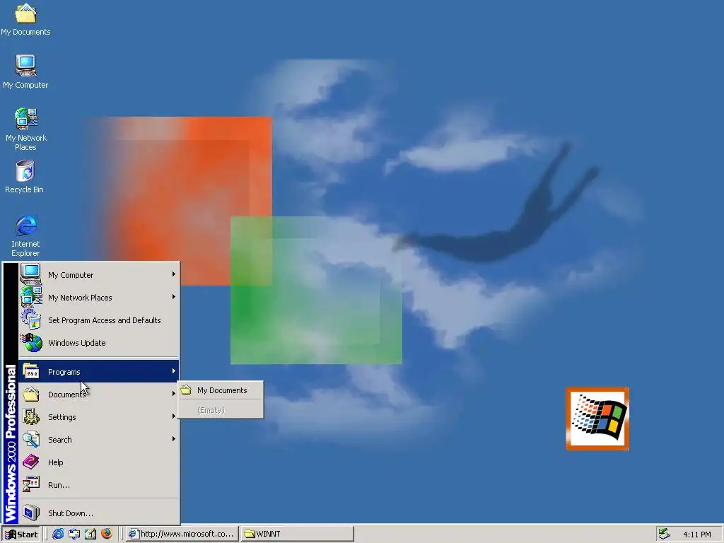724x543 pixels.
Task: Click Programs folder icon in Start menu
Action: [x=31, y=371]
